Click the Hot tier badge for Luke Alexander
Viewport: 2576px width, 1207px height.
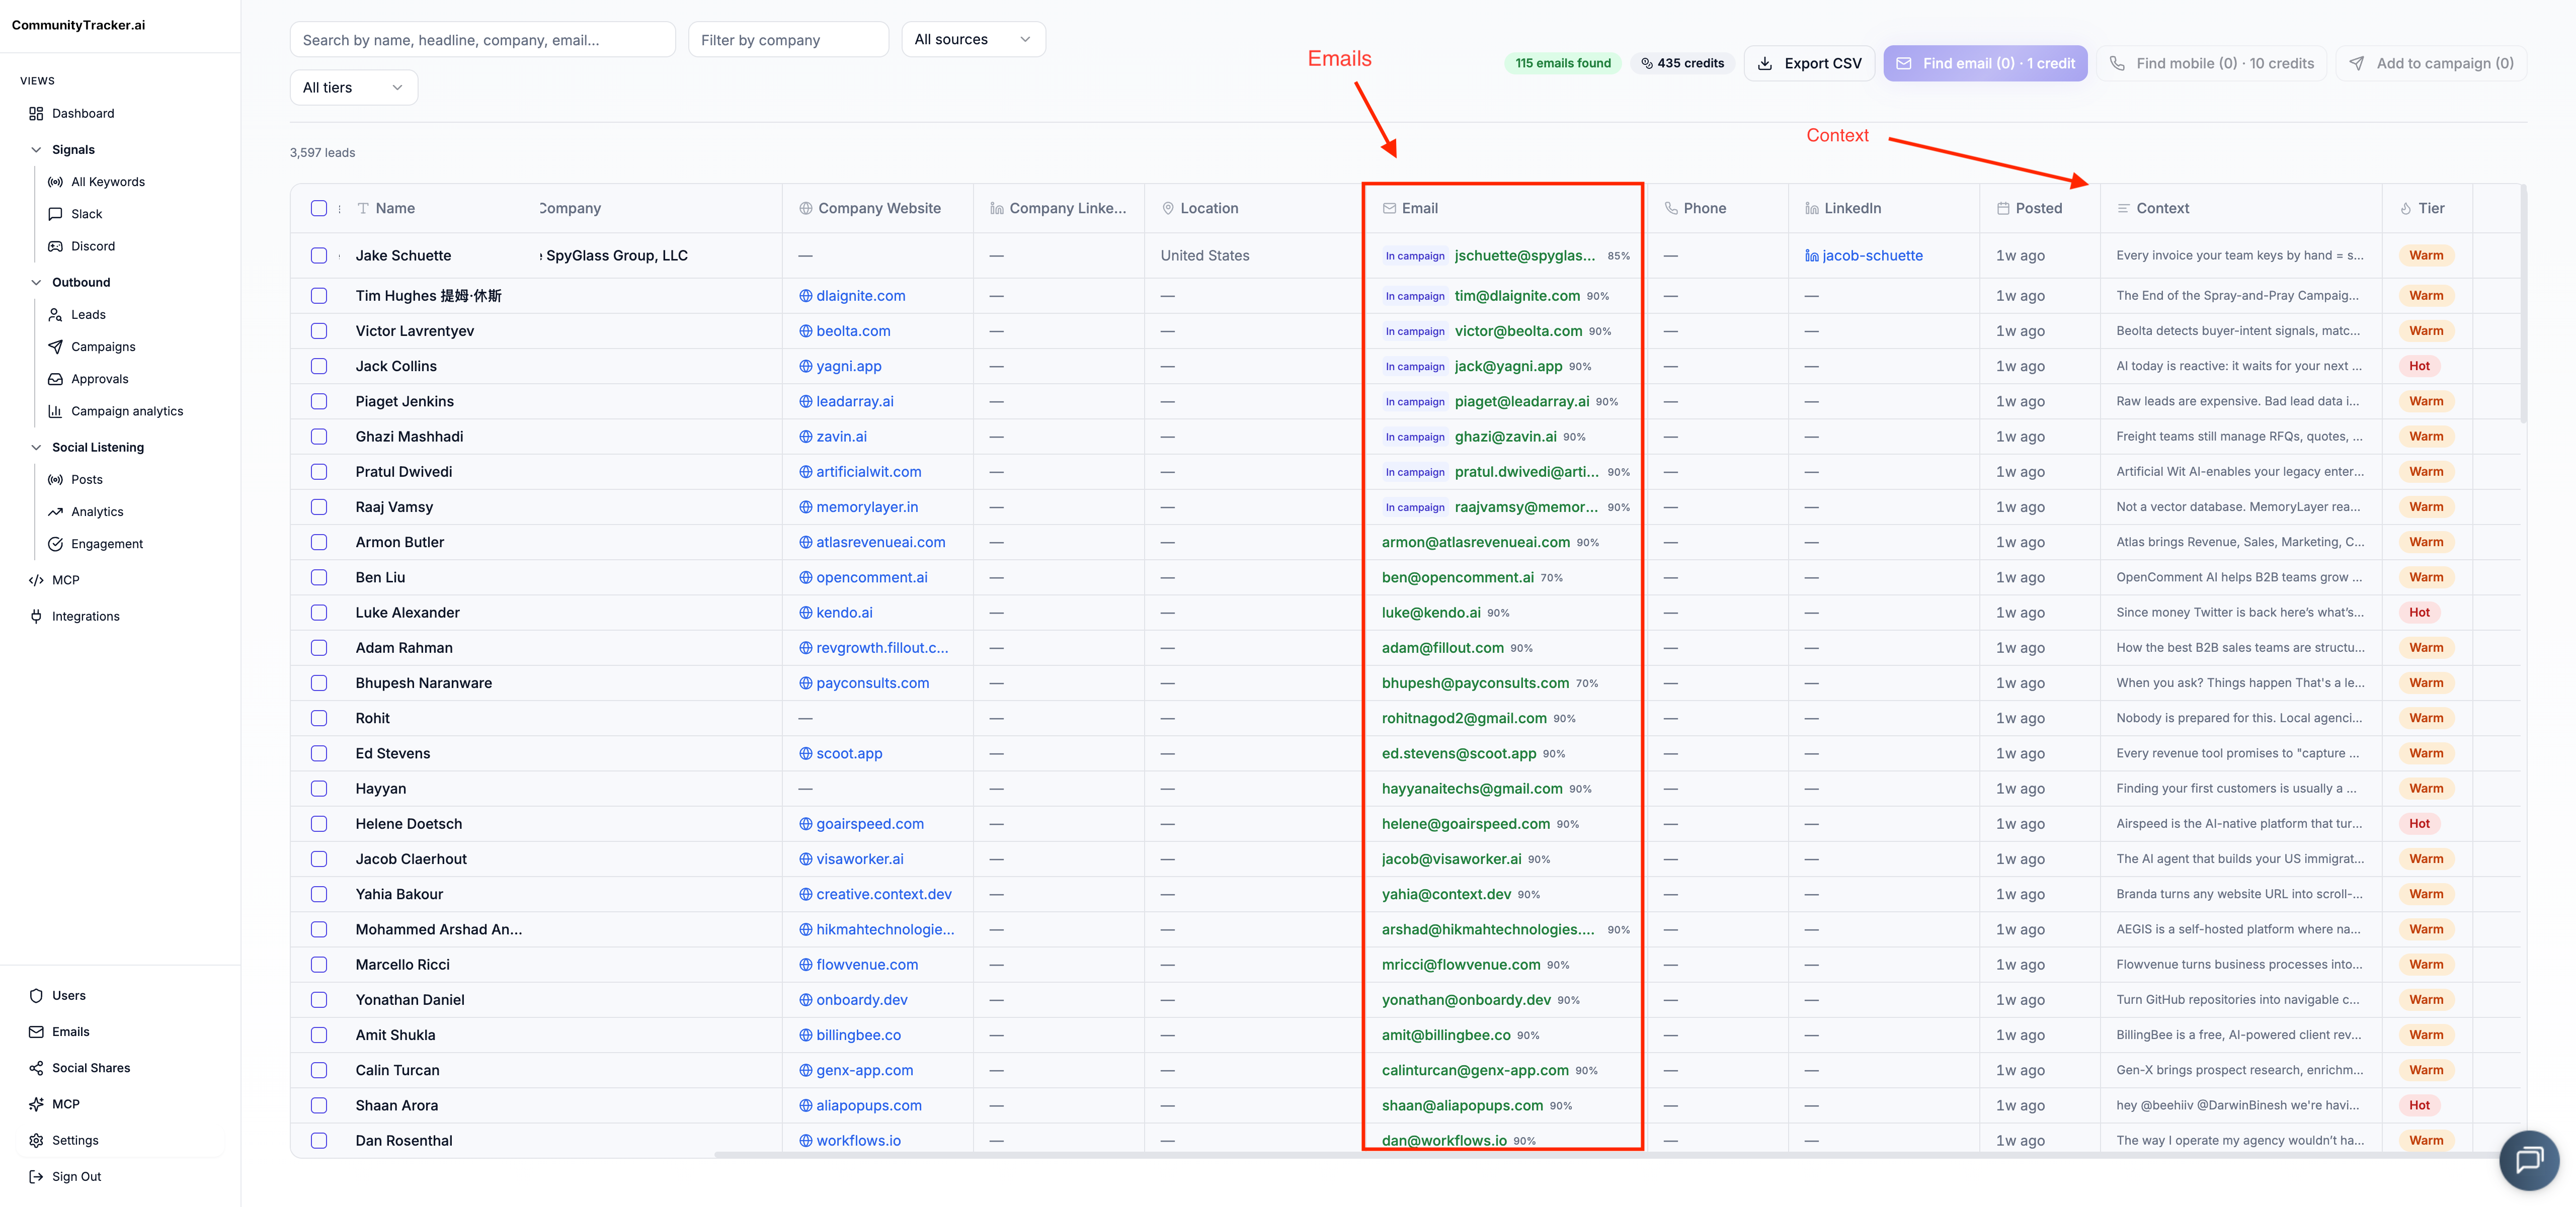coord(2419,613)
